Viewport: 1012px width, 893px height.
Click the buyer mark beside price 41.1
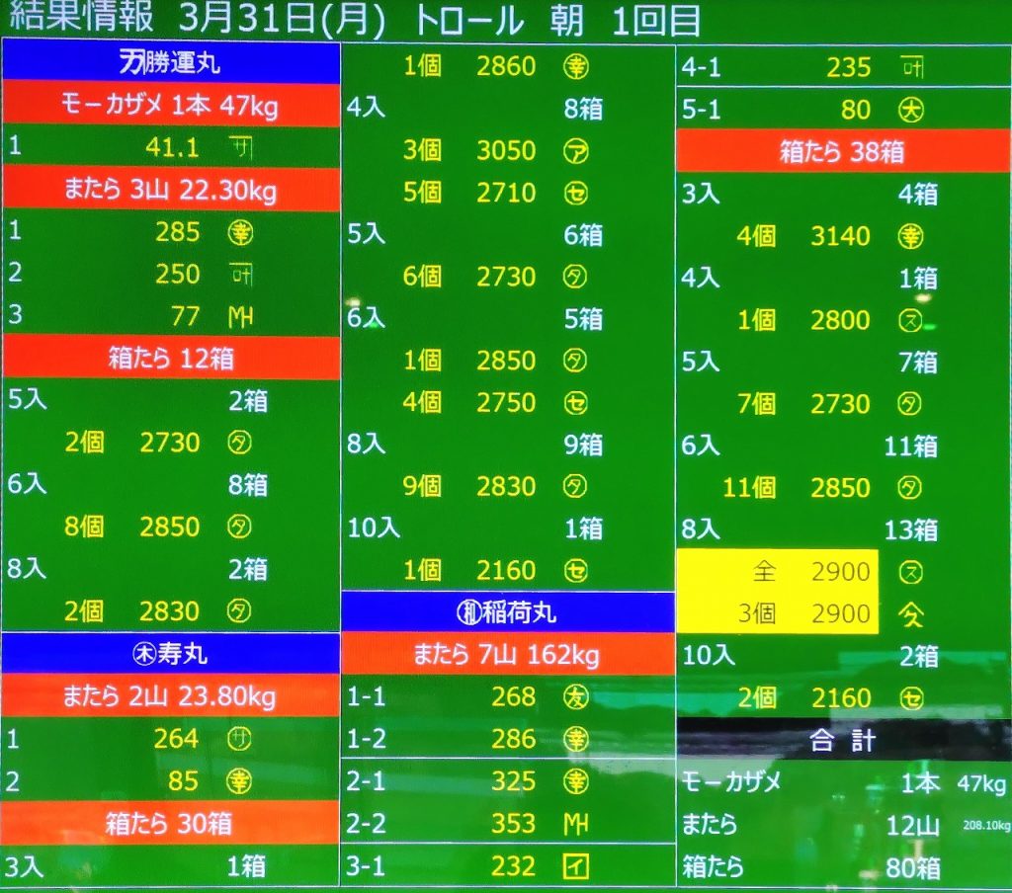pos(240,148)
